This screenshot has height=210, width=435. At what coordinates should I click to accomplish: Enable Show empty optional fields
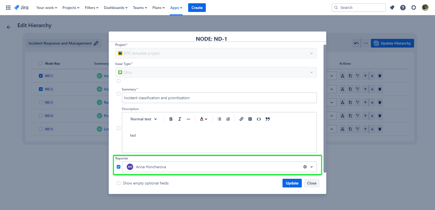(119, 183)
